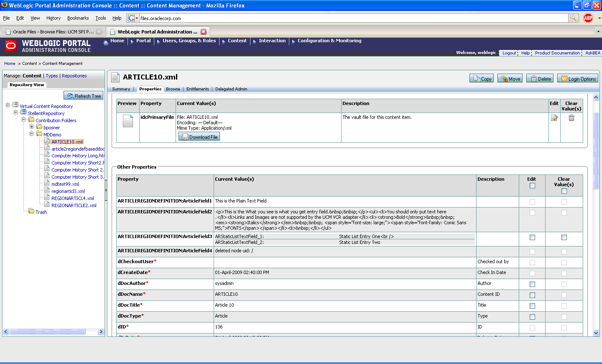Open the Bookmarks menu
This screenshot has width=602, height=364.
78,18
